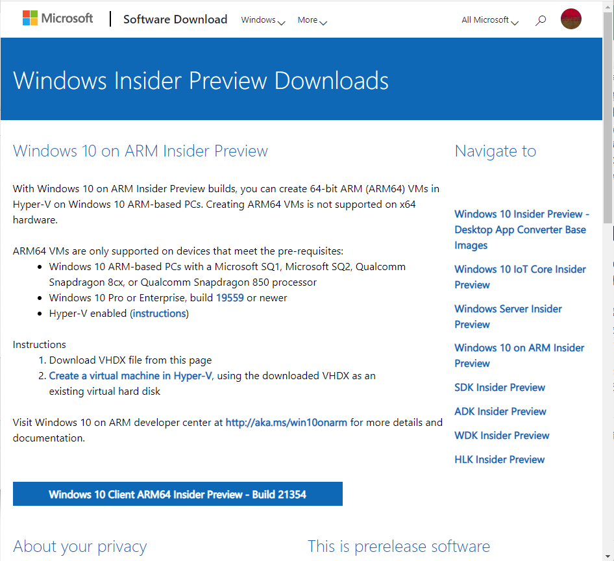
Task: Click the Windows Insider Preview Downloads heading
Action: point(201,81)
